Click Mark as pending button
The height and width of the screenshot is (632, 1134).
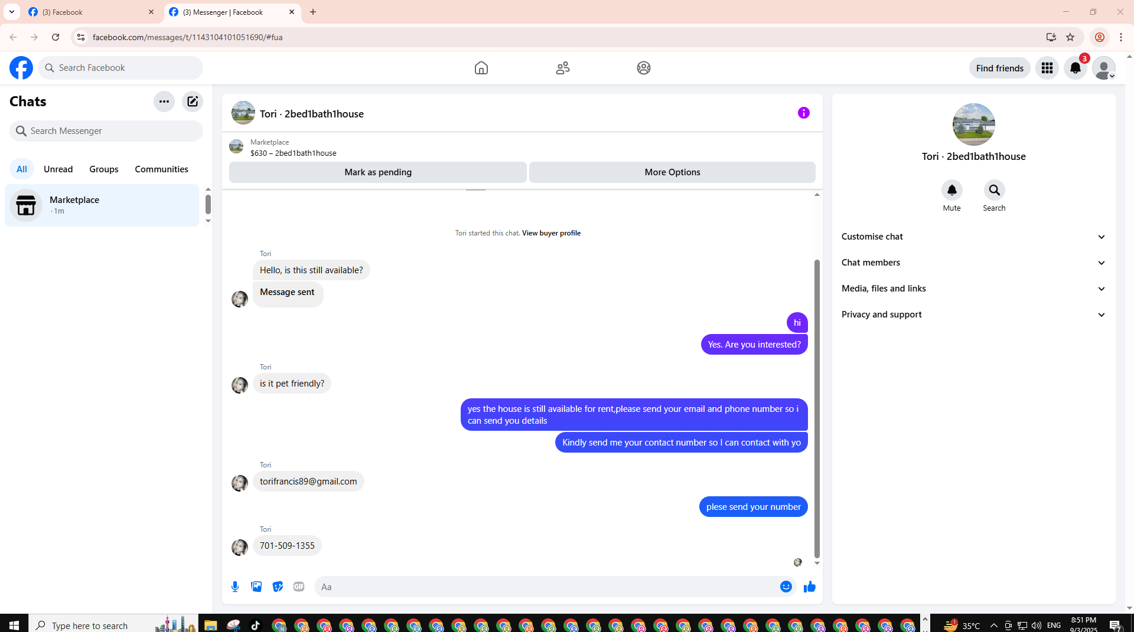click(x=378, y=172)
